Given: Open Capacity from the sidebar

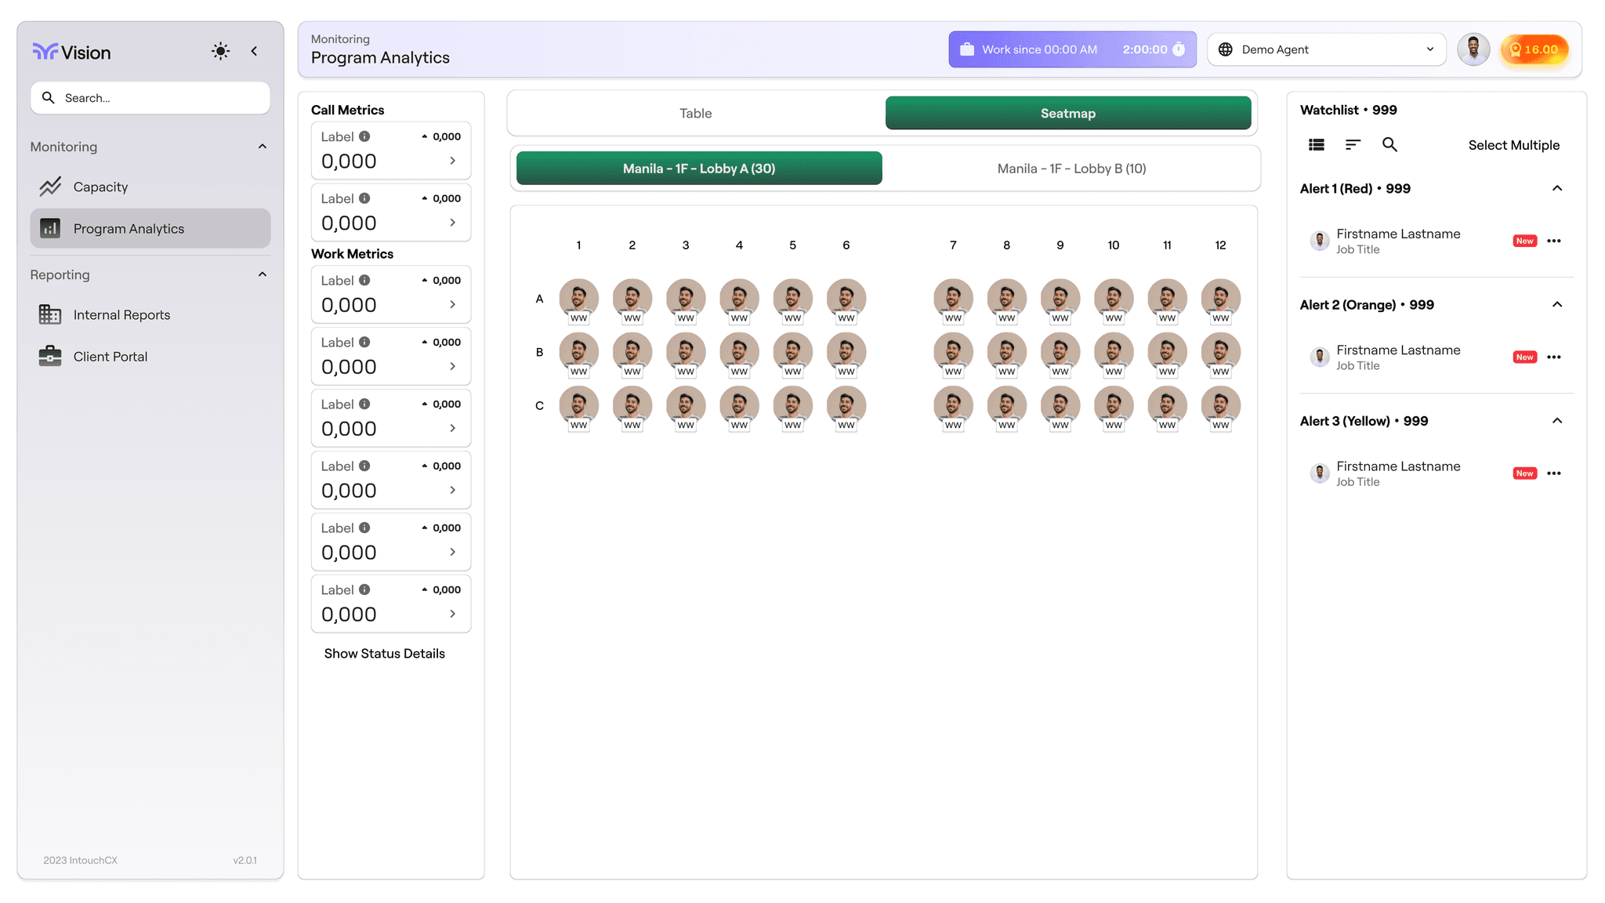Looking at the screenshot, I should tap(100, 187).
